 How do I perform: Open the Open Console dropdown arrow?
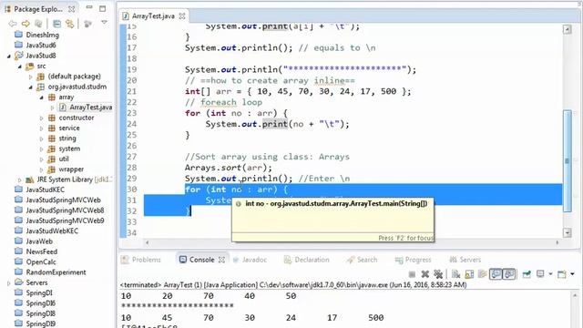coord(573,274)
